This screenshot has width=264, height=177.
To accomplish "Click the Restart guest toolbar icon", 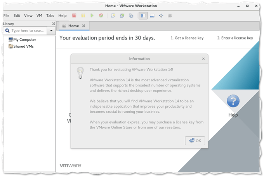I will (x=101, y=15).
